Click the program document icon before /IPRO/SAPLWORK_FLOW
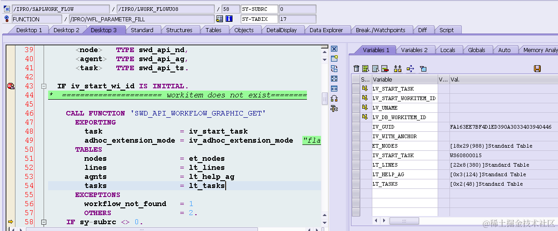558x231 pixels. (7, 9)
